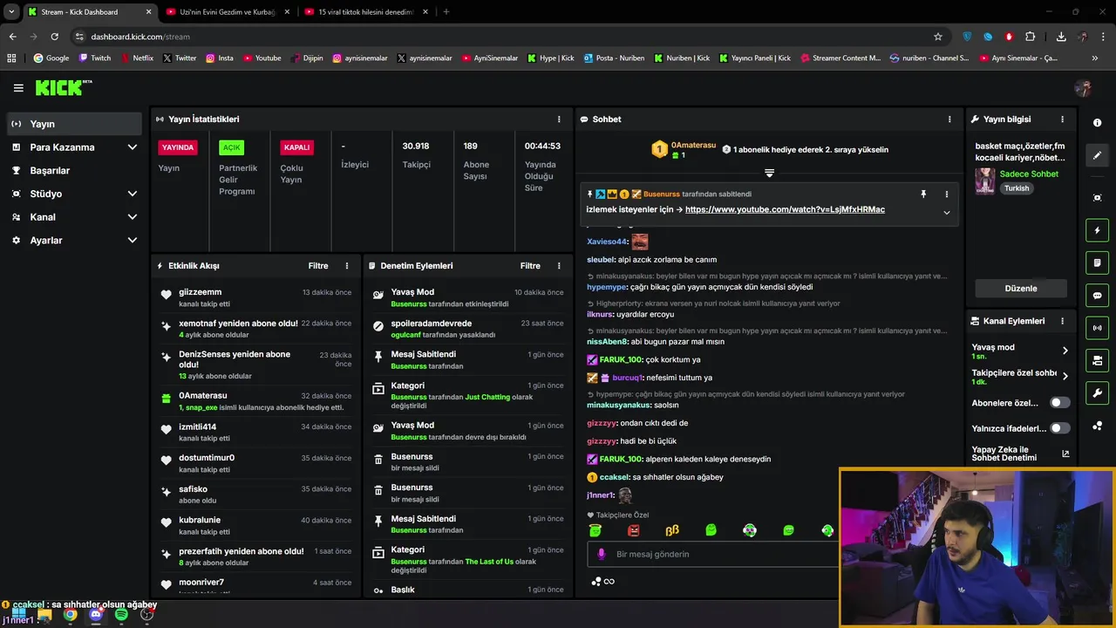
Task: Click the chat bubble icon in right sidebar
Action: (1097, 296)
